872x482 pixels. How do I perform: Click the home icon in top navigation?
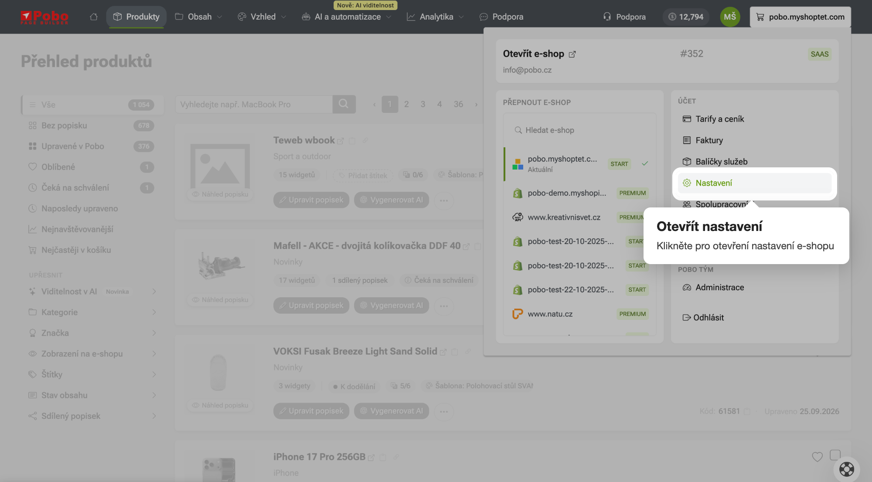tap(94, 17)
